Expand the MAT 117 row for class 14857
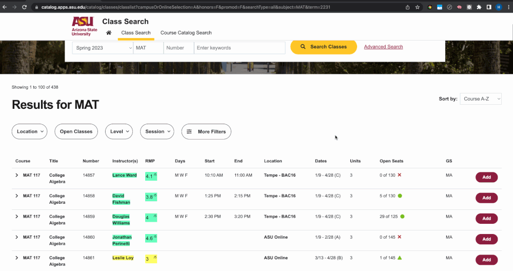 coord(17,175)
